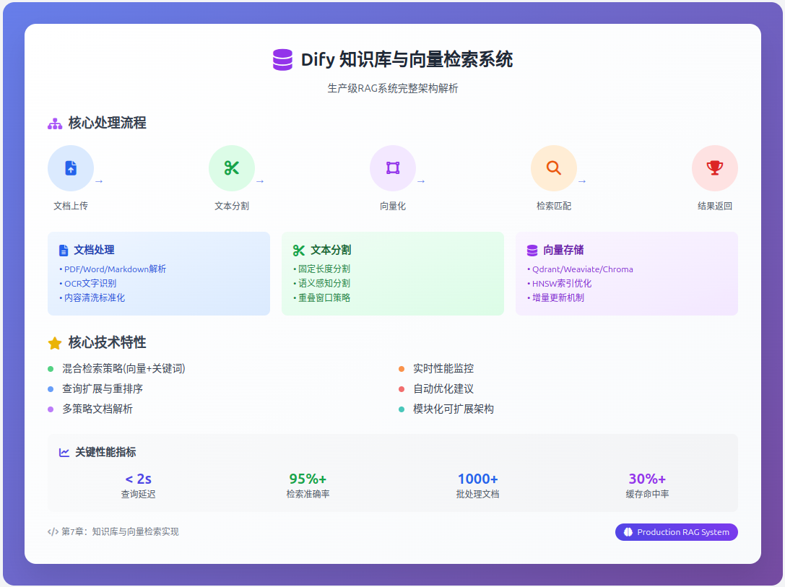Click the 核心处理流程 section heading
785x587 pixels.
(x=107, y=123)
